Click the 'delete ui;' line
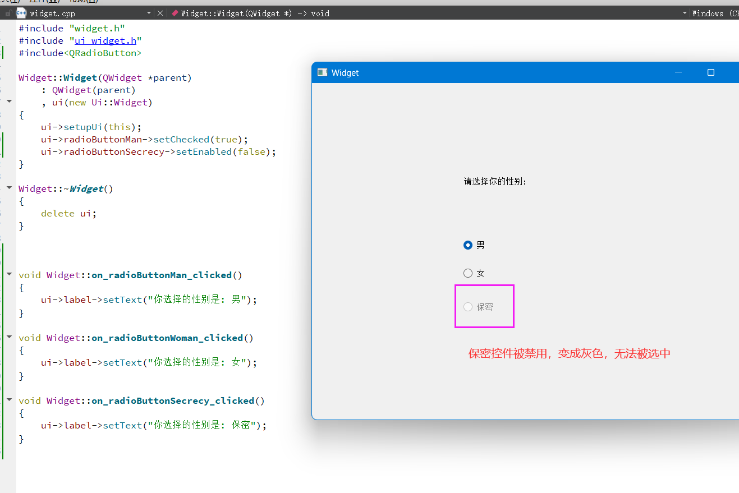Viewport: 739px width, 493px height. point(68,213)
